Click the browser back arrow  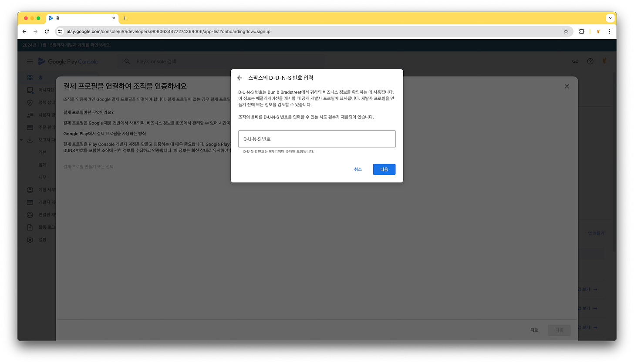[x=24, y=31]
